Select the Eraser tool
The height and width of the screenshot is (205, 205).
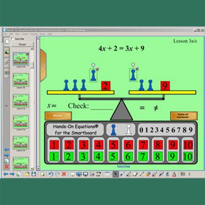click(x=135, y=174)
